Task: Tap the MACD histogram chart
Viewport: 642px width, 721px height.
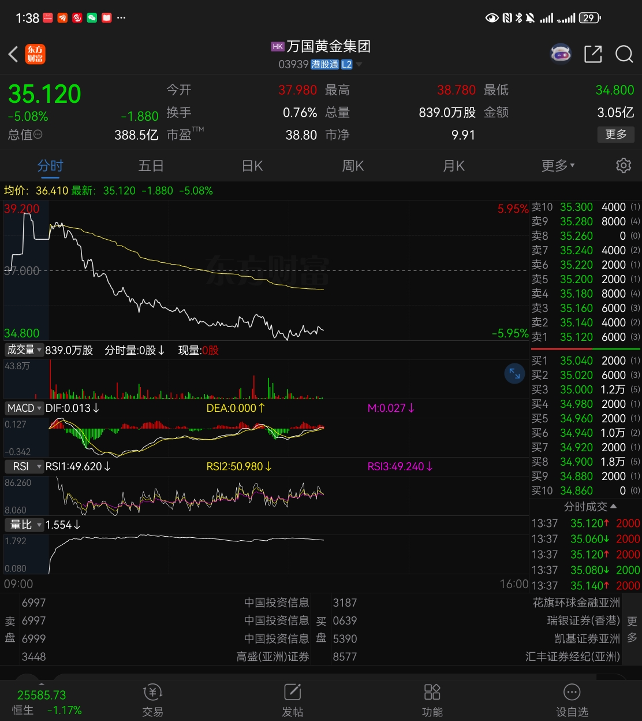Action: pos(266,437)
